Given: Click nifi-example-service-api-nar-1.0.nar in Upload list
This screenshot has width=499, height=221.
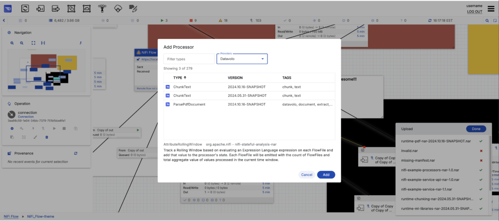Looking at the screenshot, I should 430,180.
